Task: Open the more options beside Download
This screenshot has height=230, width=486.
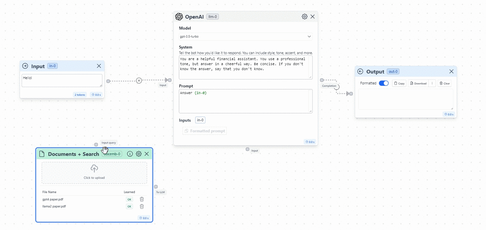Action: click(x=432, y=83)
